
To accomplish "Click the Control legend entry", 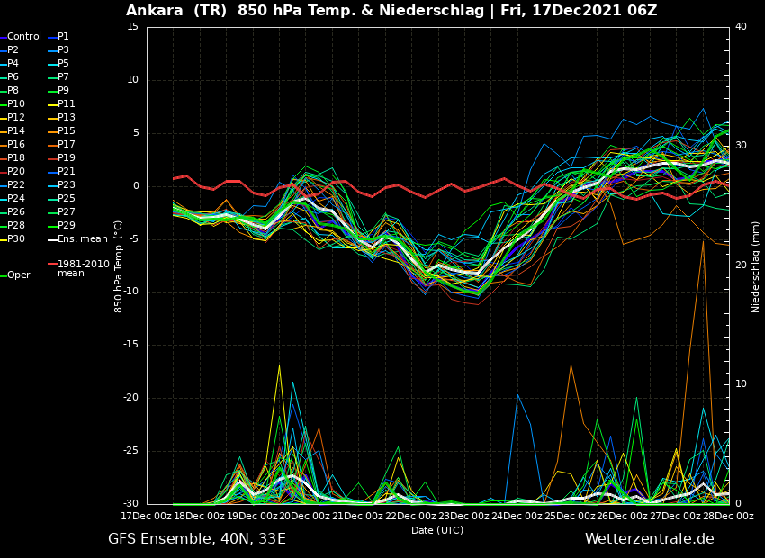I will coord(21,37).
